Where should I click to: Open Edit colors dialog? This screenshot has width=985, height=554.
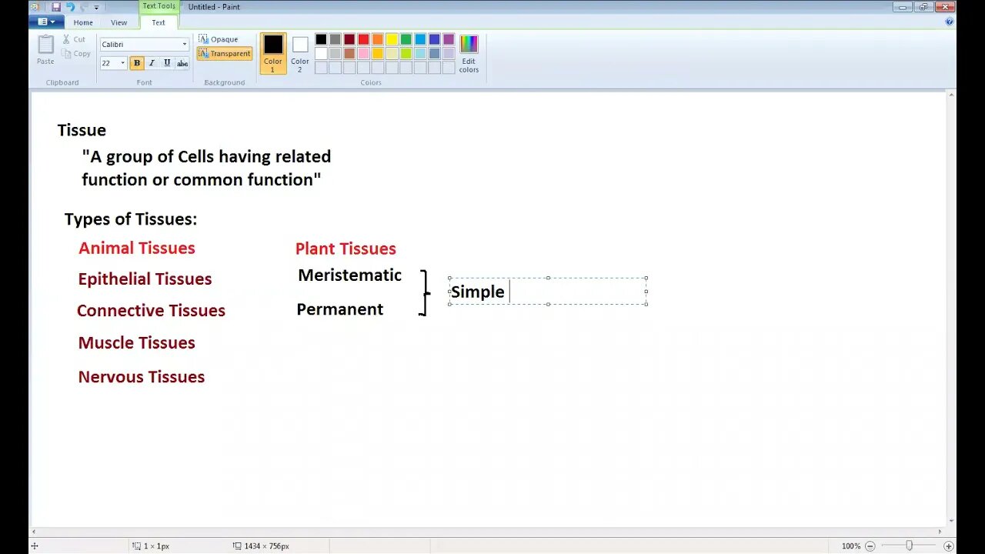pos(469,53)
